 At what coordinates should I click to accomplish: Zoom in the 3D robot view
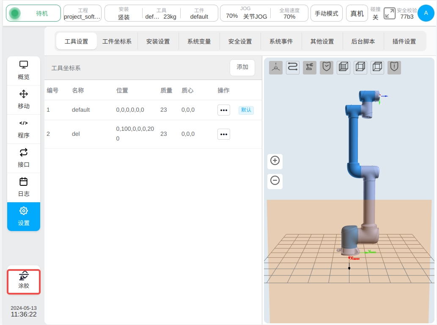pyautogui.click(x=275, y=161)
